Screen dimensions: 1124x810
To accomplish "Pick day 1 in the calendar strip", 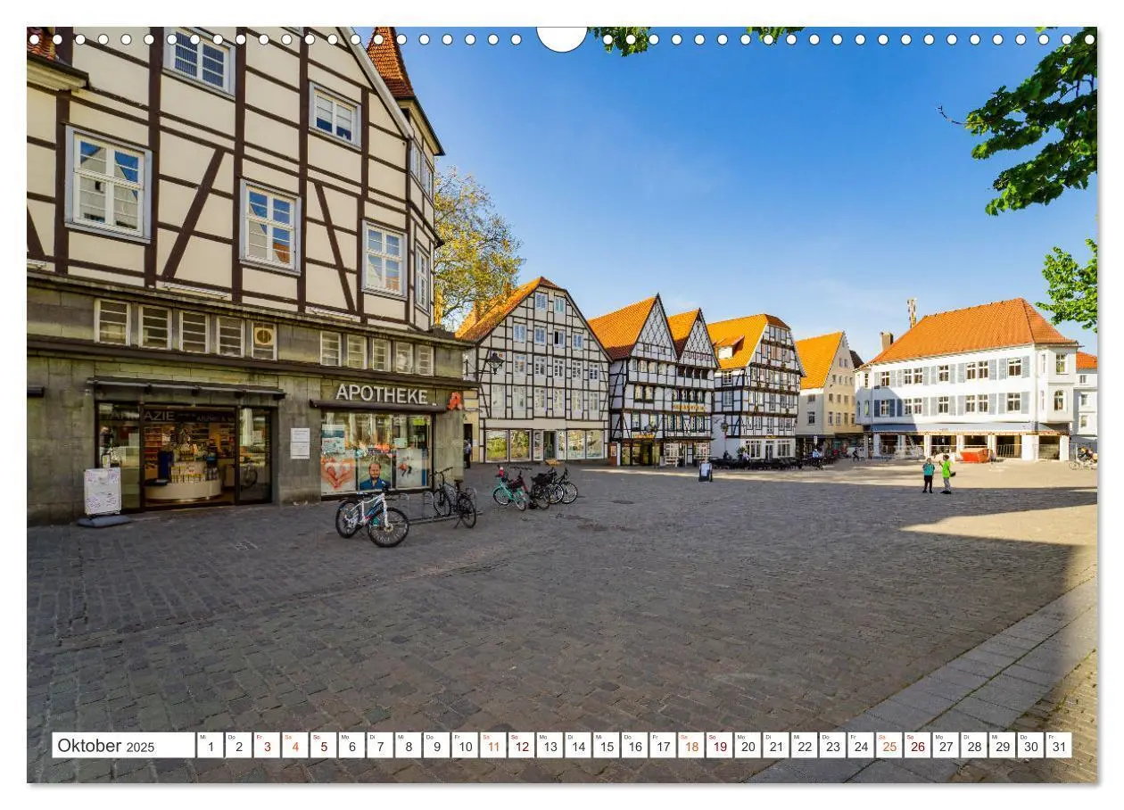I will pyautogui.click(x=211, y=746).
